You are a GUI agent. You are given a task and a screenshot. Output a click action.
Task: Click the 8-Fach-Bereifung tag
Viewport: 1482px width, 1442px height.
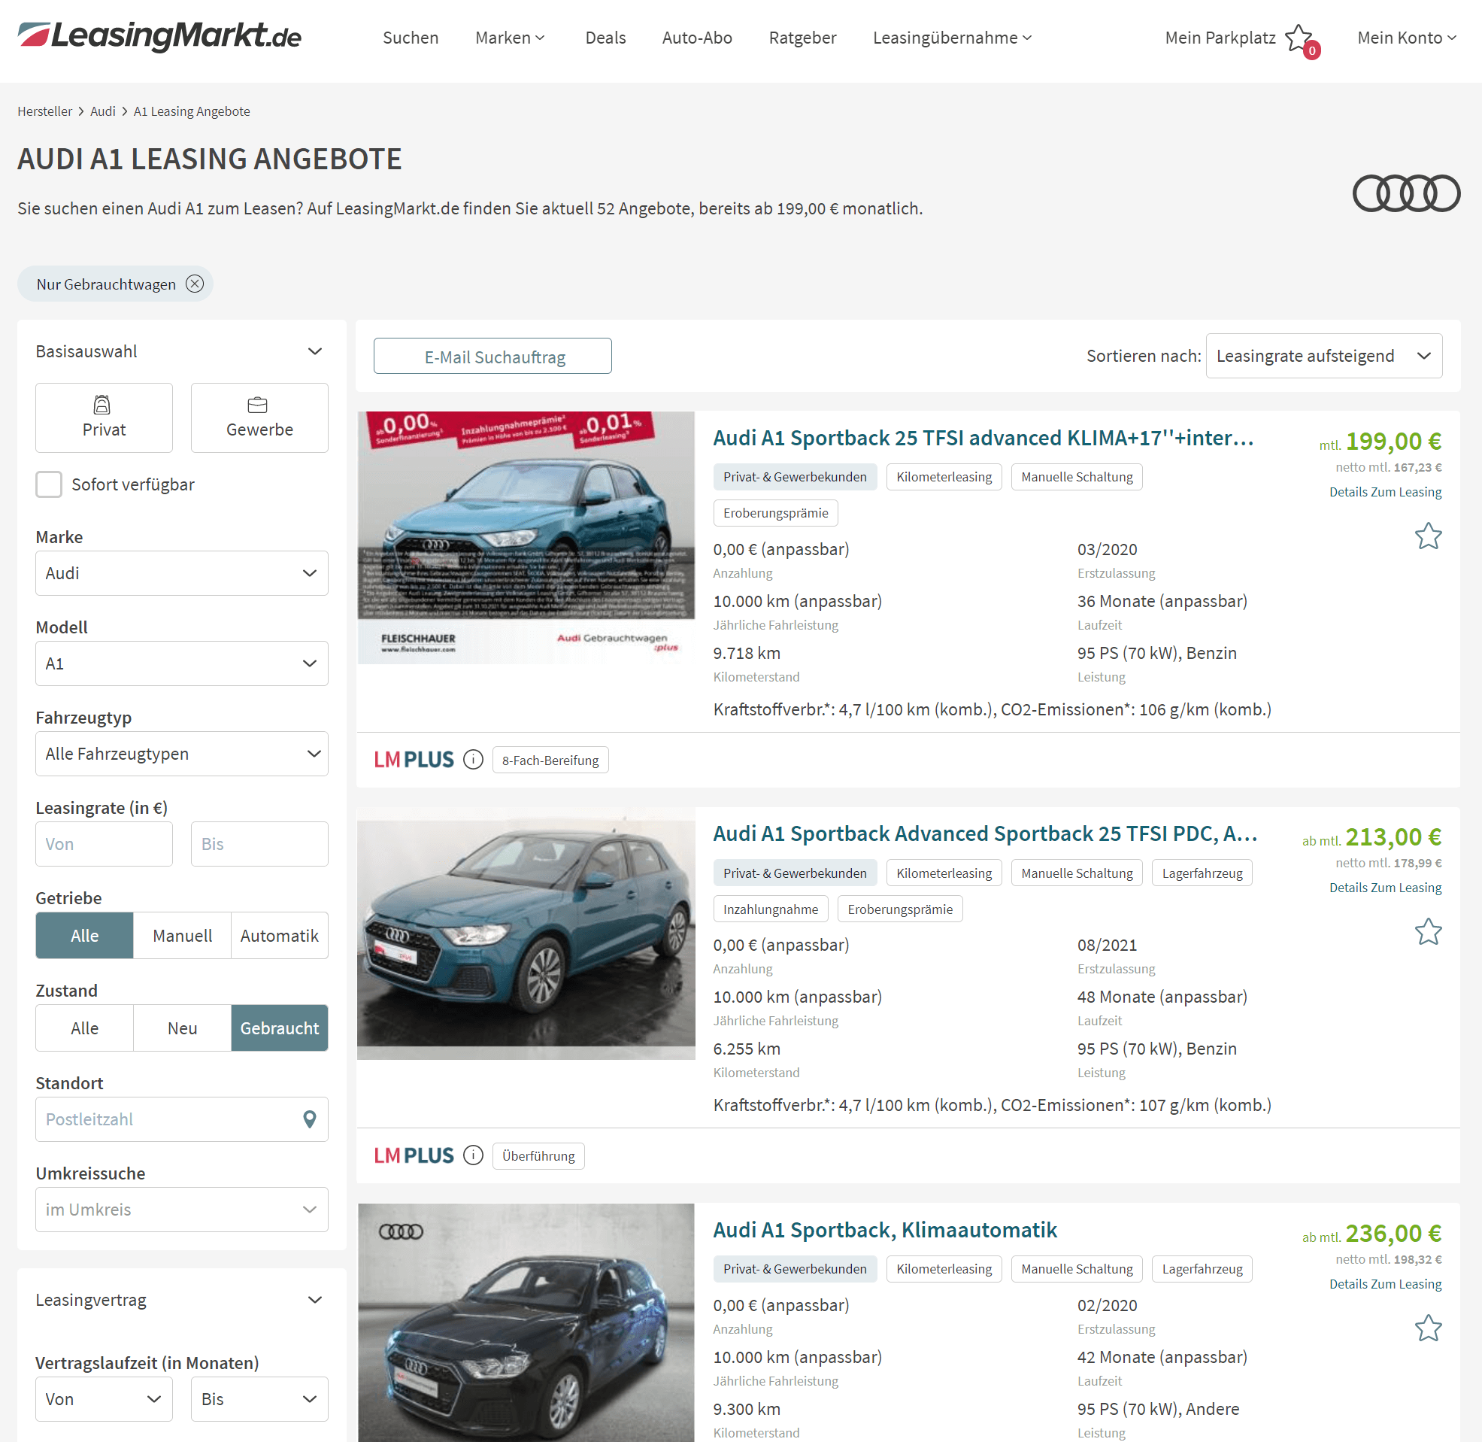pyautogui.click(x=550, y=760)
